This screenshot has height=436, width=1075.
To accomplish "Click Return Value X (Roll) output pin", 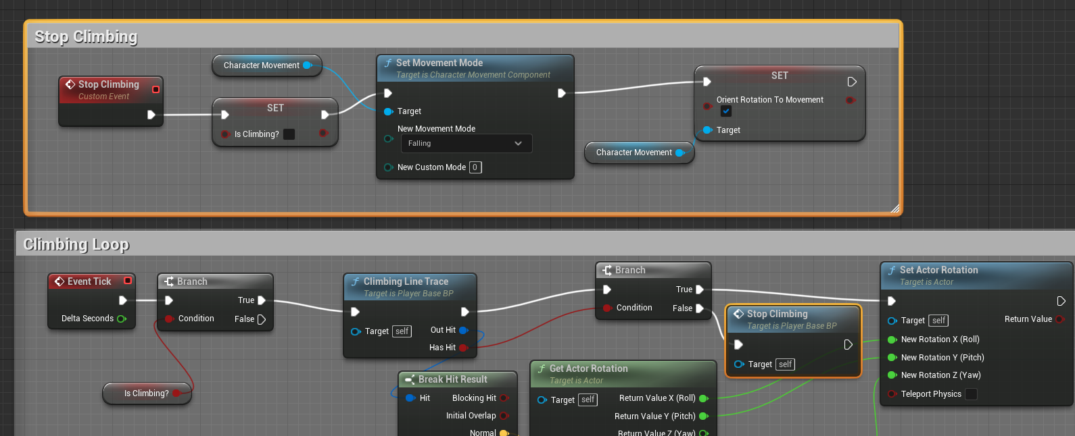I will coord(704,398).
